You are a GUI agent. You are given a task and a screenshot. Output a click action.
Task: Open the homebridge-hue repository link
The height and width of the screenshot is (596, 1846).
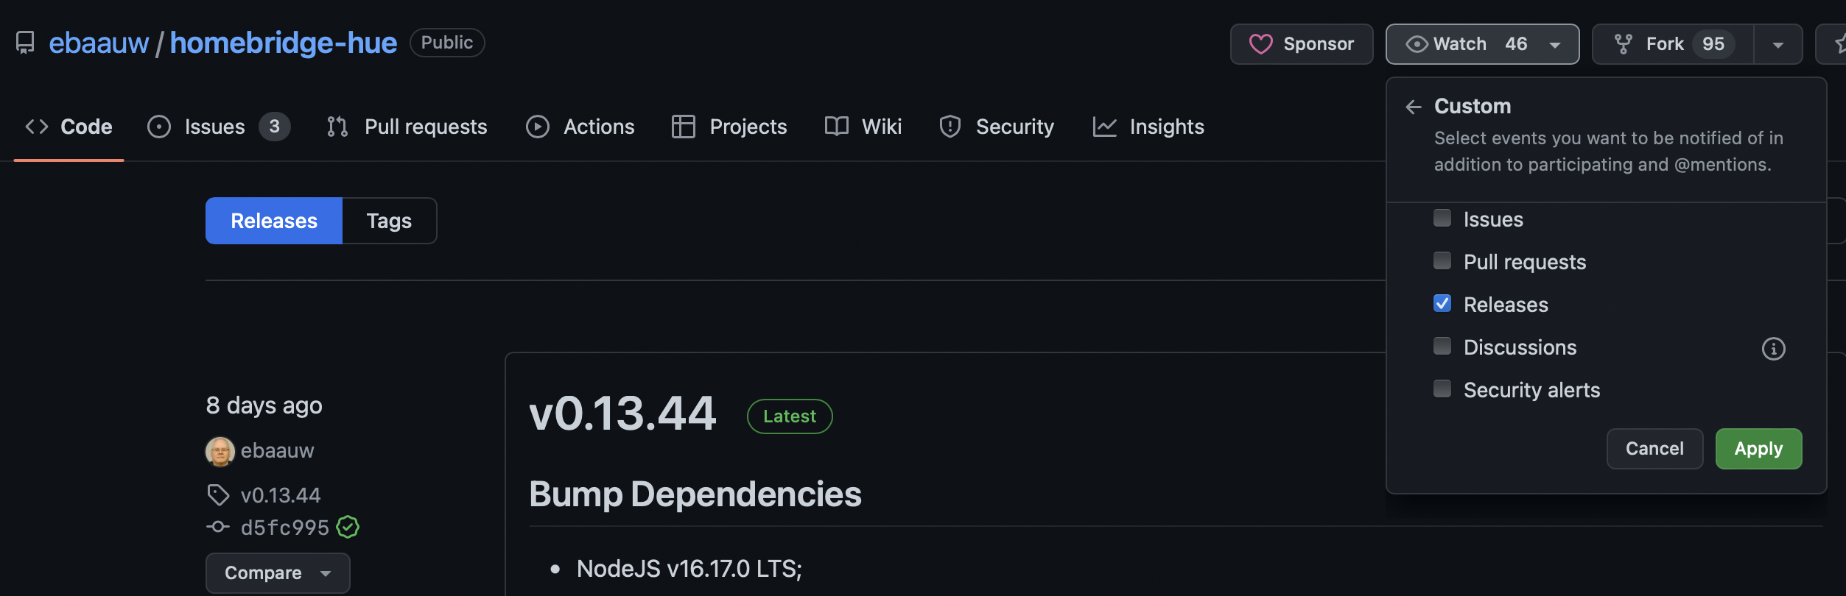point(284,43)
